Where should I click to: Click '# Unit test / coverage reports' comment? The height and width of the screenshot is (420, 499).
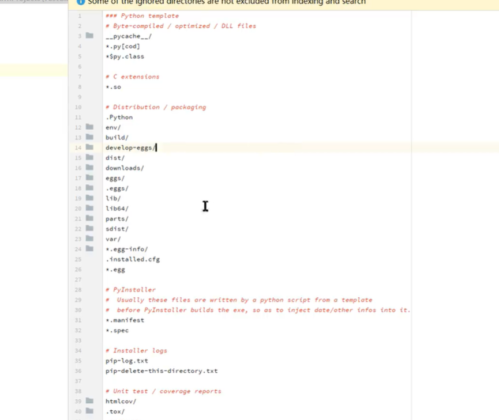(163, 391)
